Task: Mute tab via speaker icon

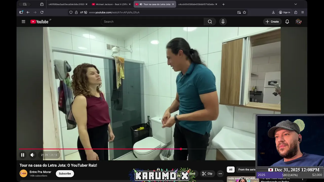Action: pos(141,4)
